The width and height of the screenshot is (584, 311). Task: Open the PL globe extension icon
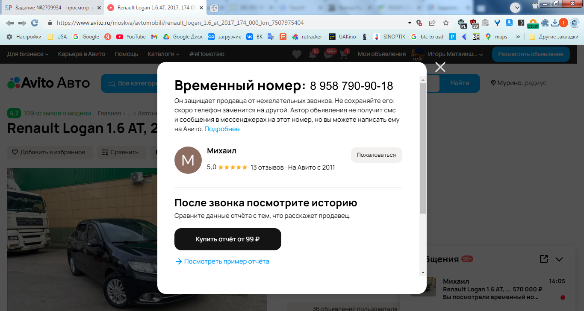point(462,23)
